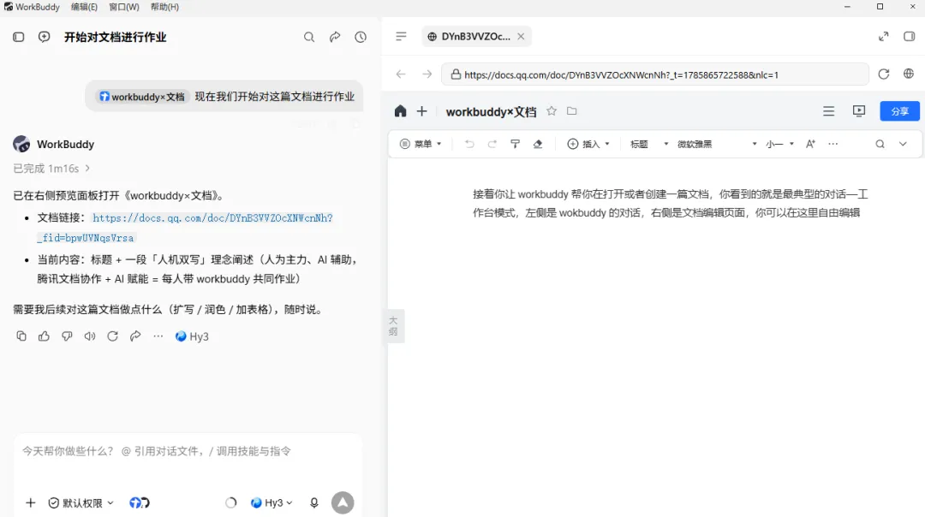This screenshot has width=925, height=517.
Task: Go forward in the embedded browser
Action: tap(427, 74)
